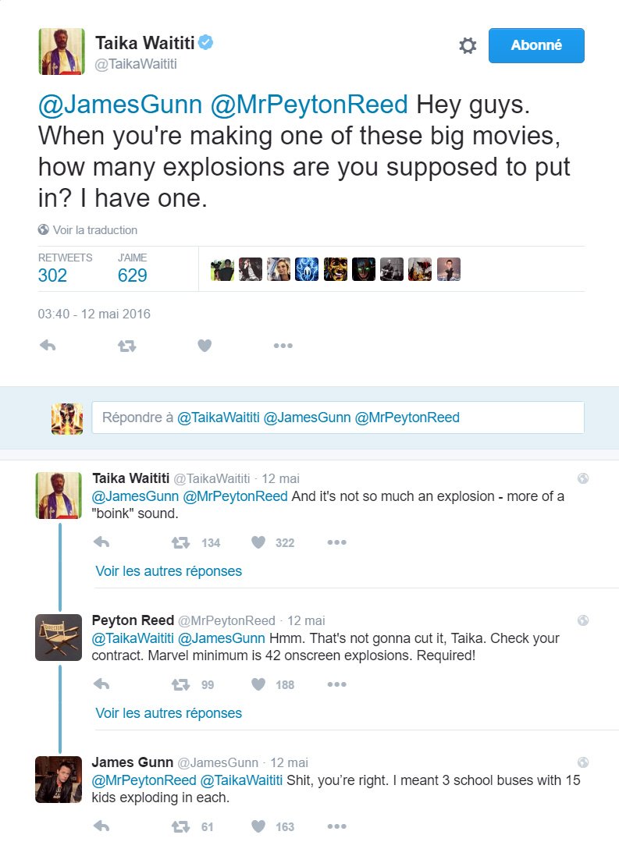View the 302 retweets list
The height and width of the screenshot is (842, 619).
click(x=53, y=275)
